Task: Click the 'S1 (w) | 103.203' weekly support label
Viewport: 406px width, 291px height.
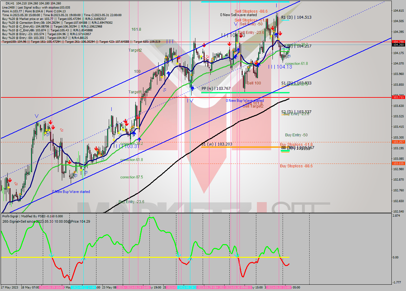Action: tap(217, 144)
